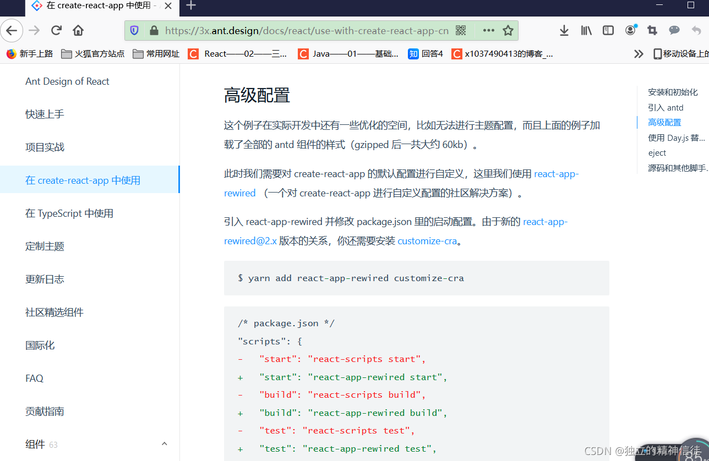
Task: Show more bookmarks overflow chevron
Action: click(x=638, y=53)
